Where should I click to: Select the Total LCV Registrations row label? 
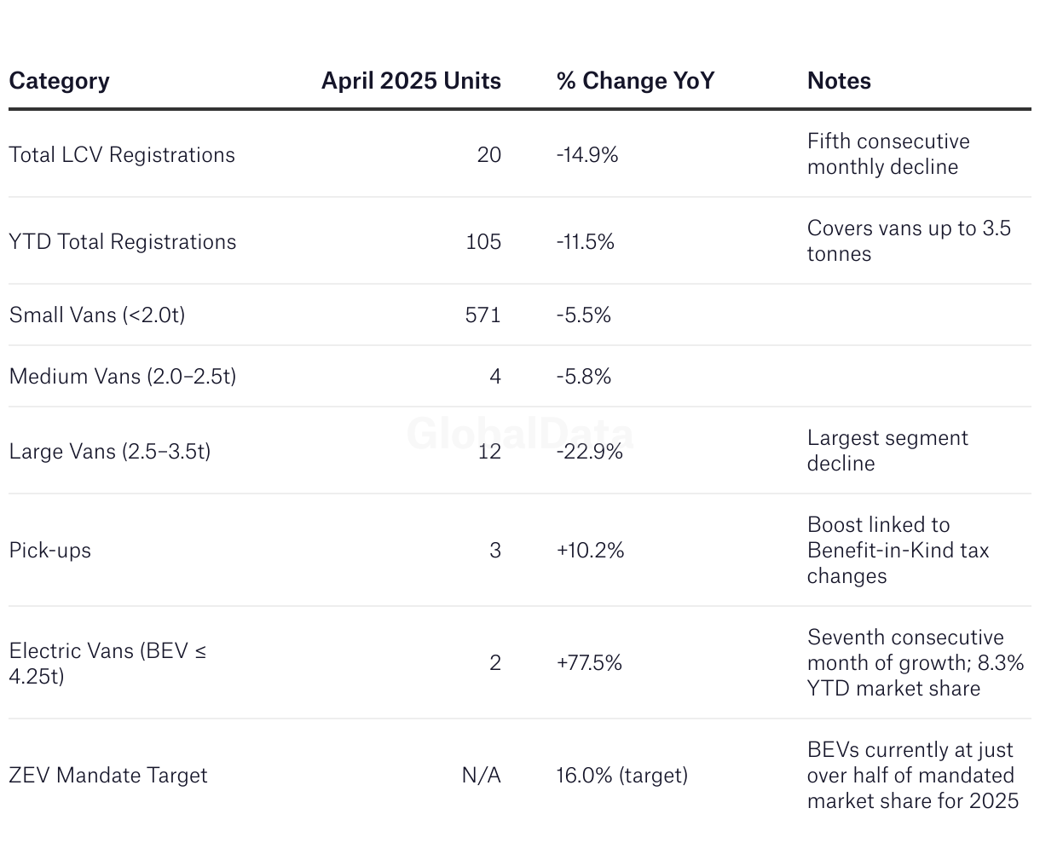pos(122,154)
